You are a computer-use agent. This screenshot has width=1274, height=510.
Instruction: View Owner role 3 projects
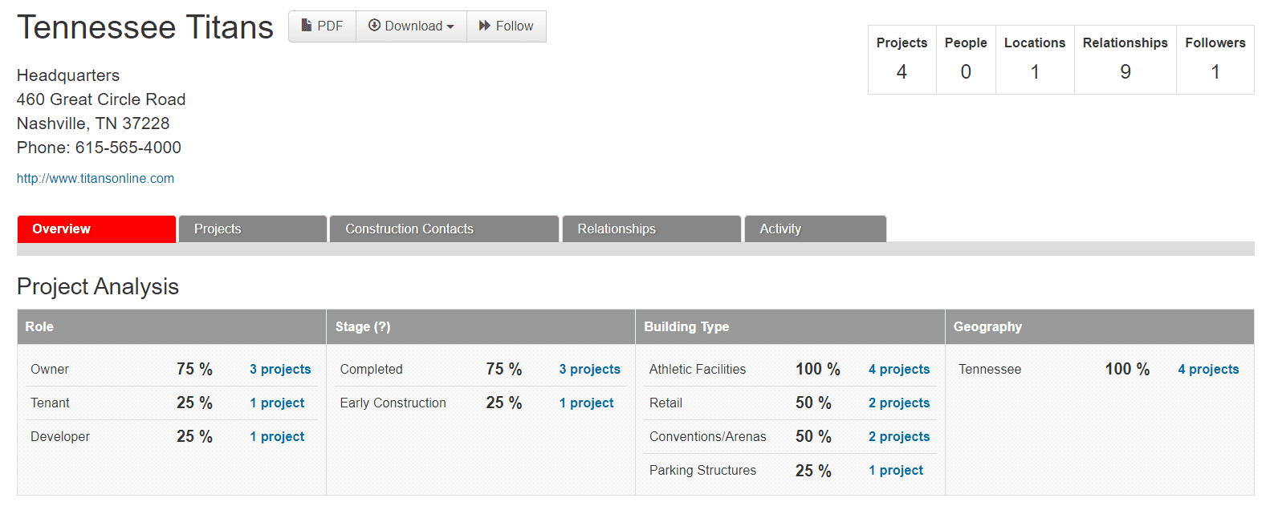coord(280,369)
